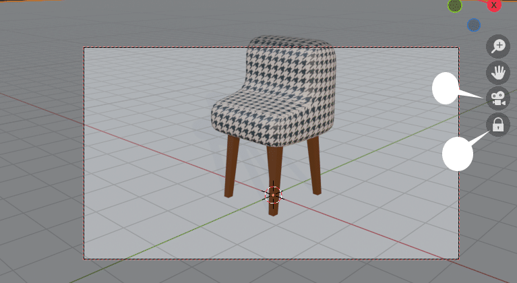Toggle the camera view button
Viewport: 517px width, 283px height.
[498, 98]
